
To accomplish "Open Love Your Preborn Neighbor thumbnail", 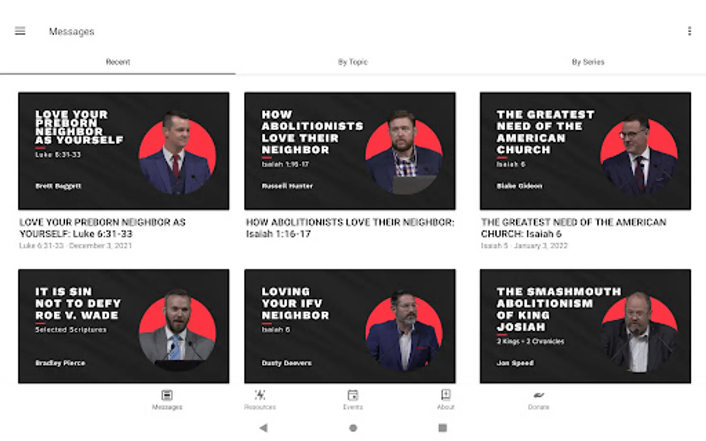I will coord(124,151).
